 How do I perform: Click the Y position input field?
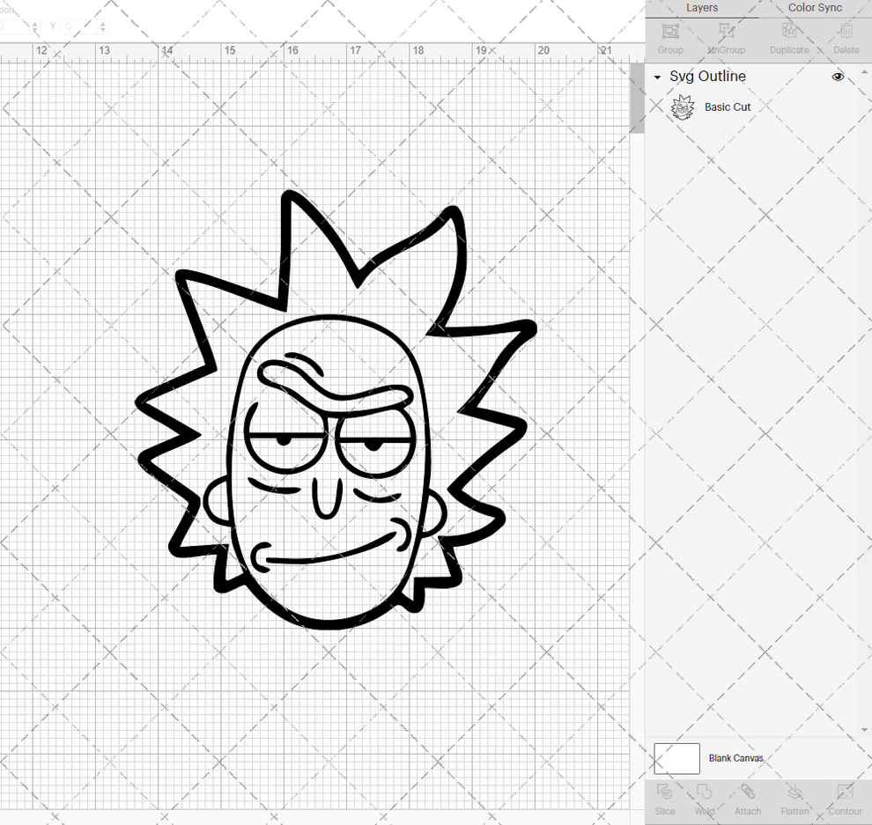(x=76, y=26)
